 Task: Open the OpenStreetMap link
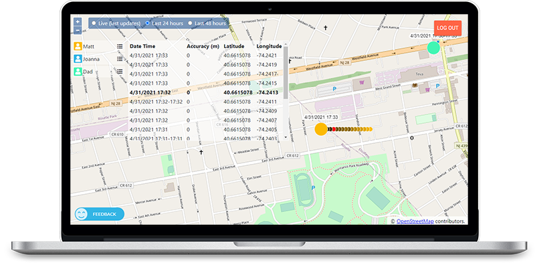(x=415, y=221)
